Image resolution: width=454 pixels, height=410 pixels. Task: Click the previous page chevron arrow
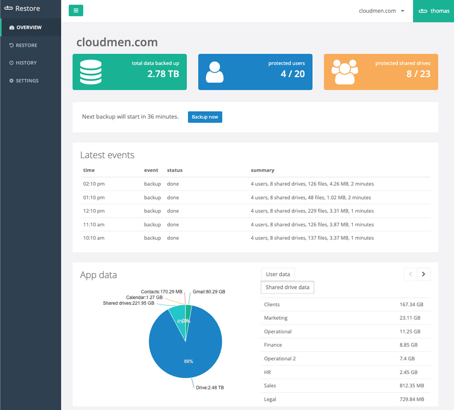pyautogui.click(x=410, y=274)
